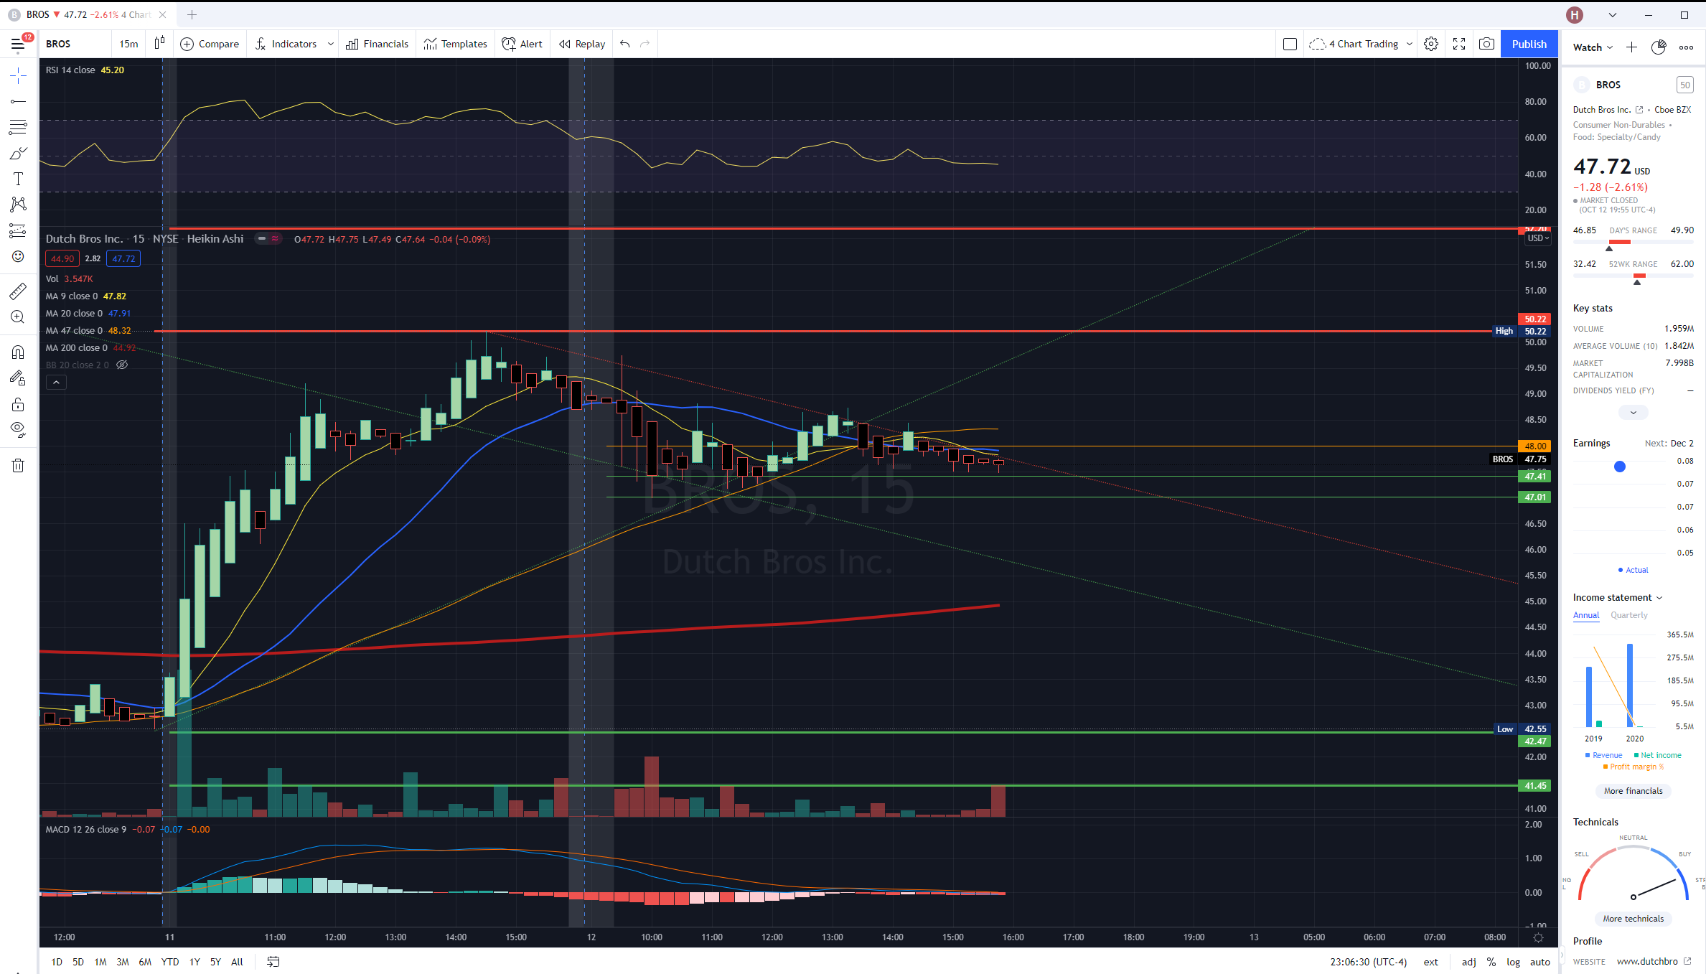This screenshot has width=1706, height=974.
Task: Set chart range to 1D
Action: click(57, 962)
